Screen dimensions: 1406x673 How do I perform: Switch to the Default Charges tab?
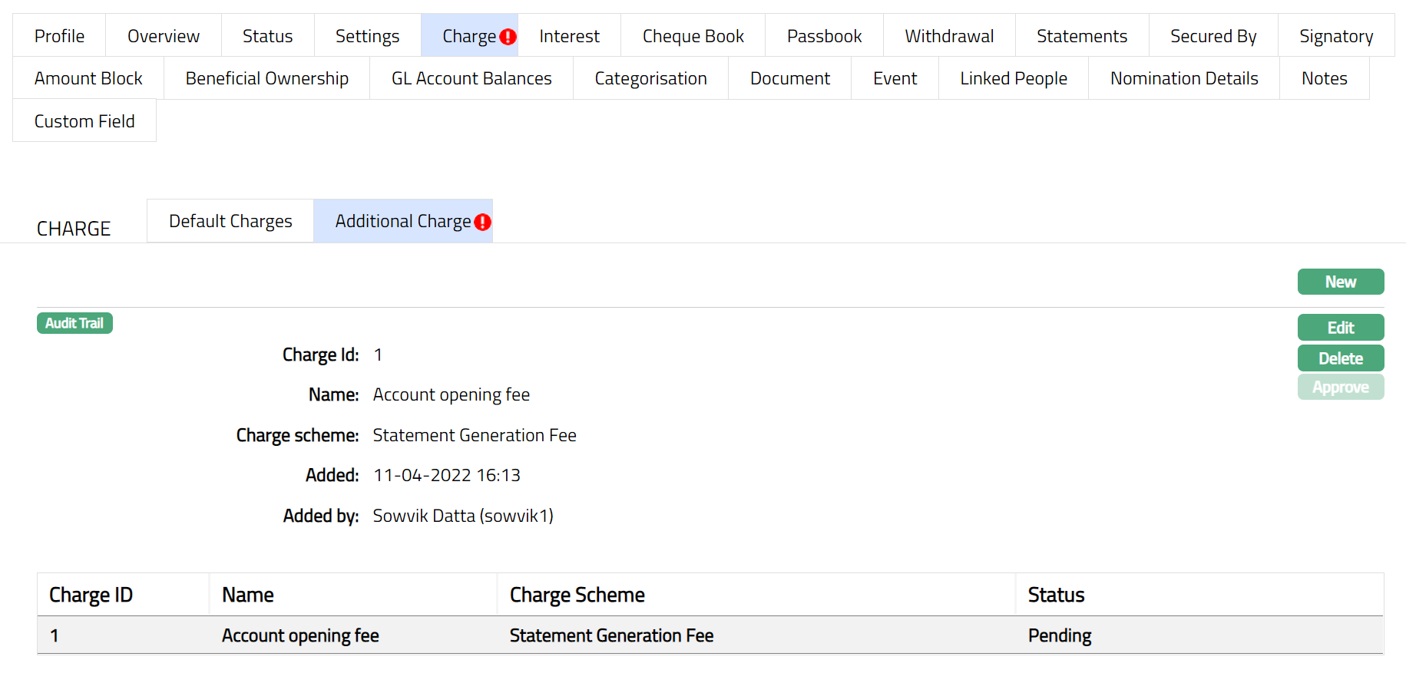(x=230, y=221)
